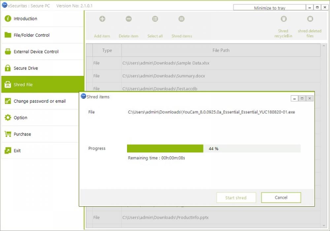Open the Option settings
The image size is (330, 231).
click(20, 117)
